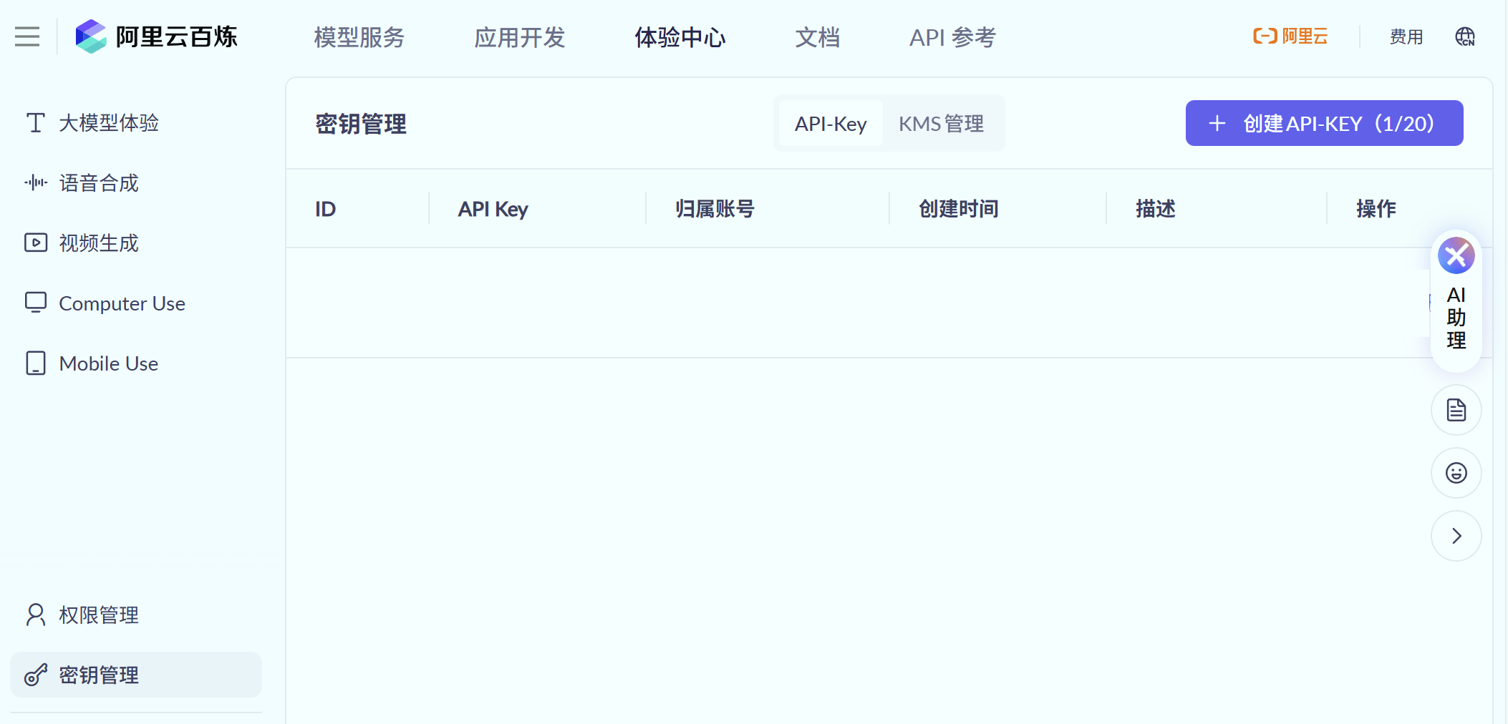The image size is (1508, 724).
Task: Click the floating document icon
Action: [x=1456, y=410]
